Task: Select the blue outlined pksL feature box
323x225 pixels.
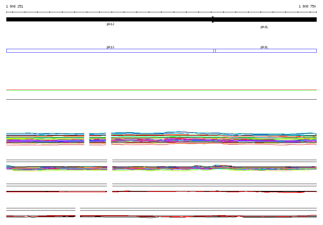Action: click(x=266, y=51)
